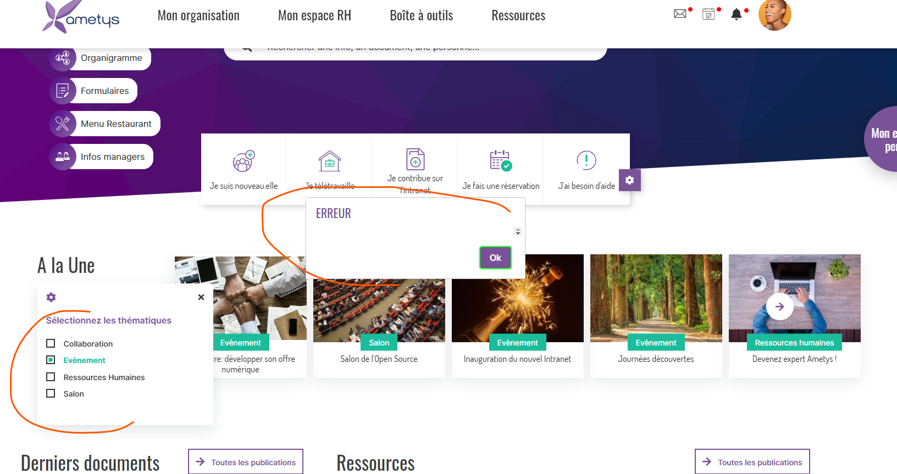Click the Je télétravaille house icon

click(x=330, y=161)
